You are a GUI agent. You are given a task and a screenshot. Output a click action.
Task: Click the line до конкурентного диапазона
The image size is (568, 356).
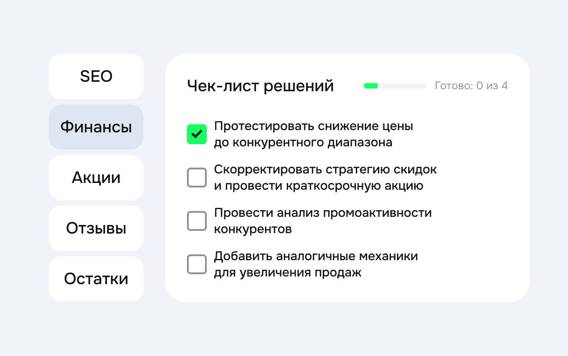(x=303, y=143)
